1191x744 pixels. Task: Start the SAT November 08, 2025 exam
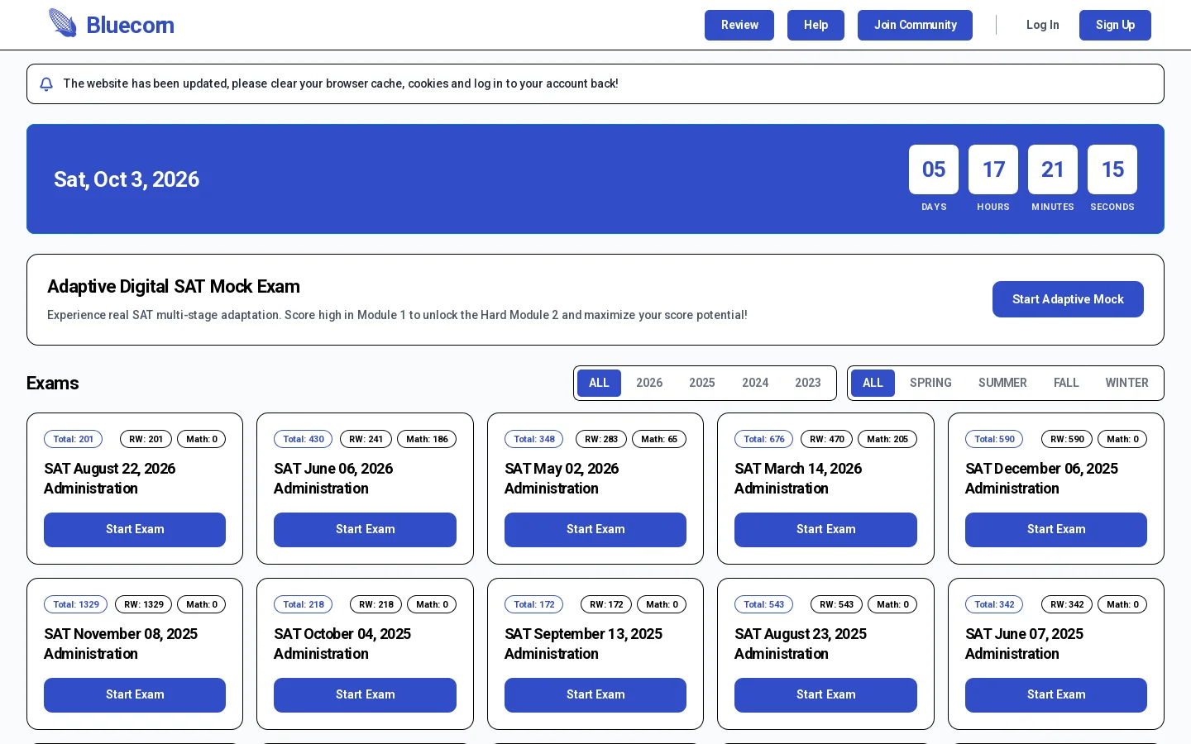point(135,695)
